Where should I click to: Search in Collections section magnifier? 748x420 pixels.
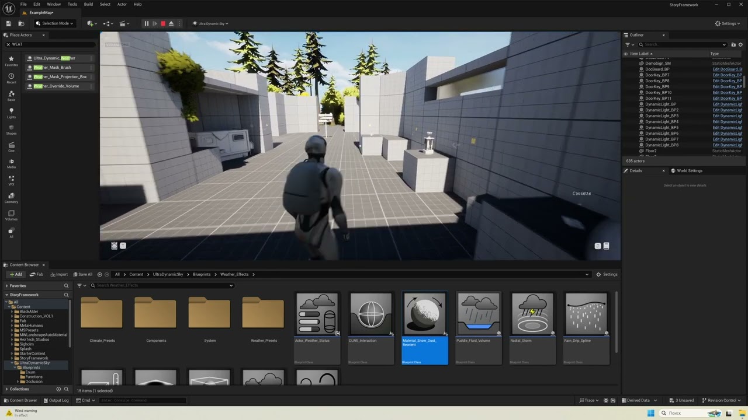[66, 389]
